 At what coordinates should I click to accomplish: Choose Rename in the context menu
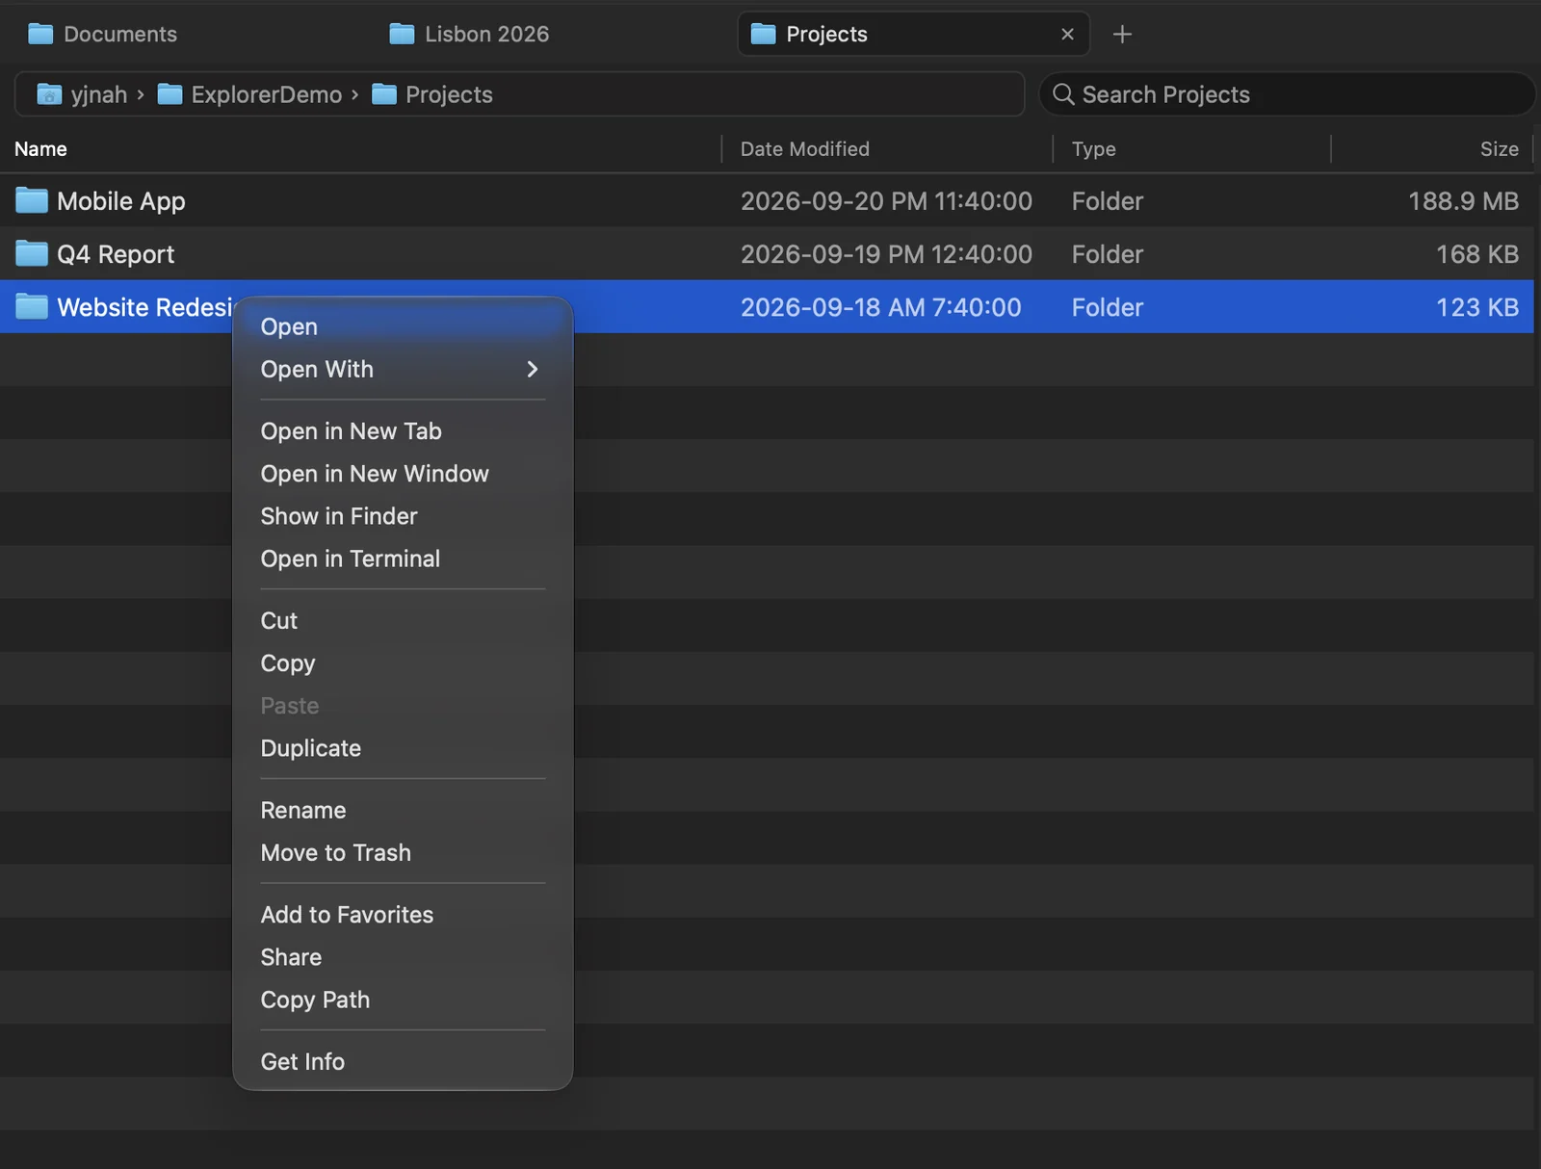[x=403, y=811]
